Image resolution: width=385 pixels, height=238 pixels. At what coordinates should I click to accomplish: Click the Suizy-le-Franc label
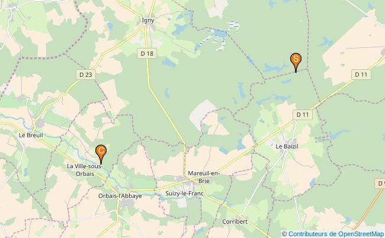tap(184, 194)
